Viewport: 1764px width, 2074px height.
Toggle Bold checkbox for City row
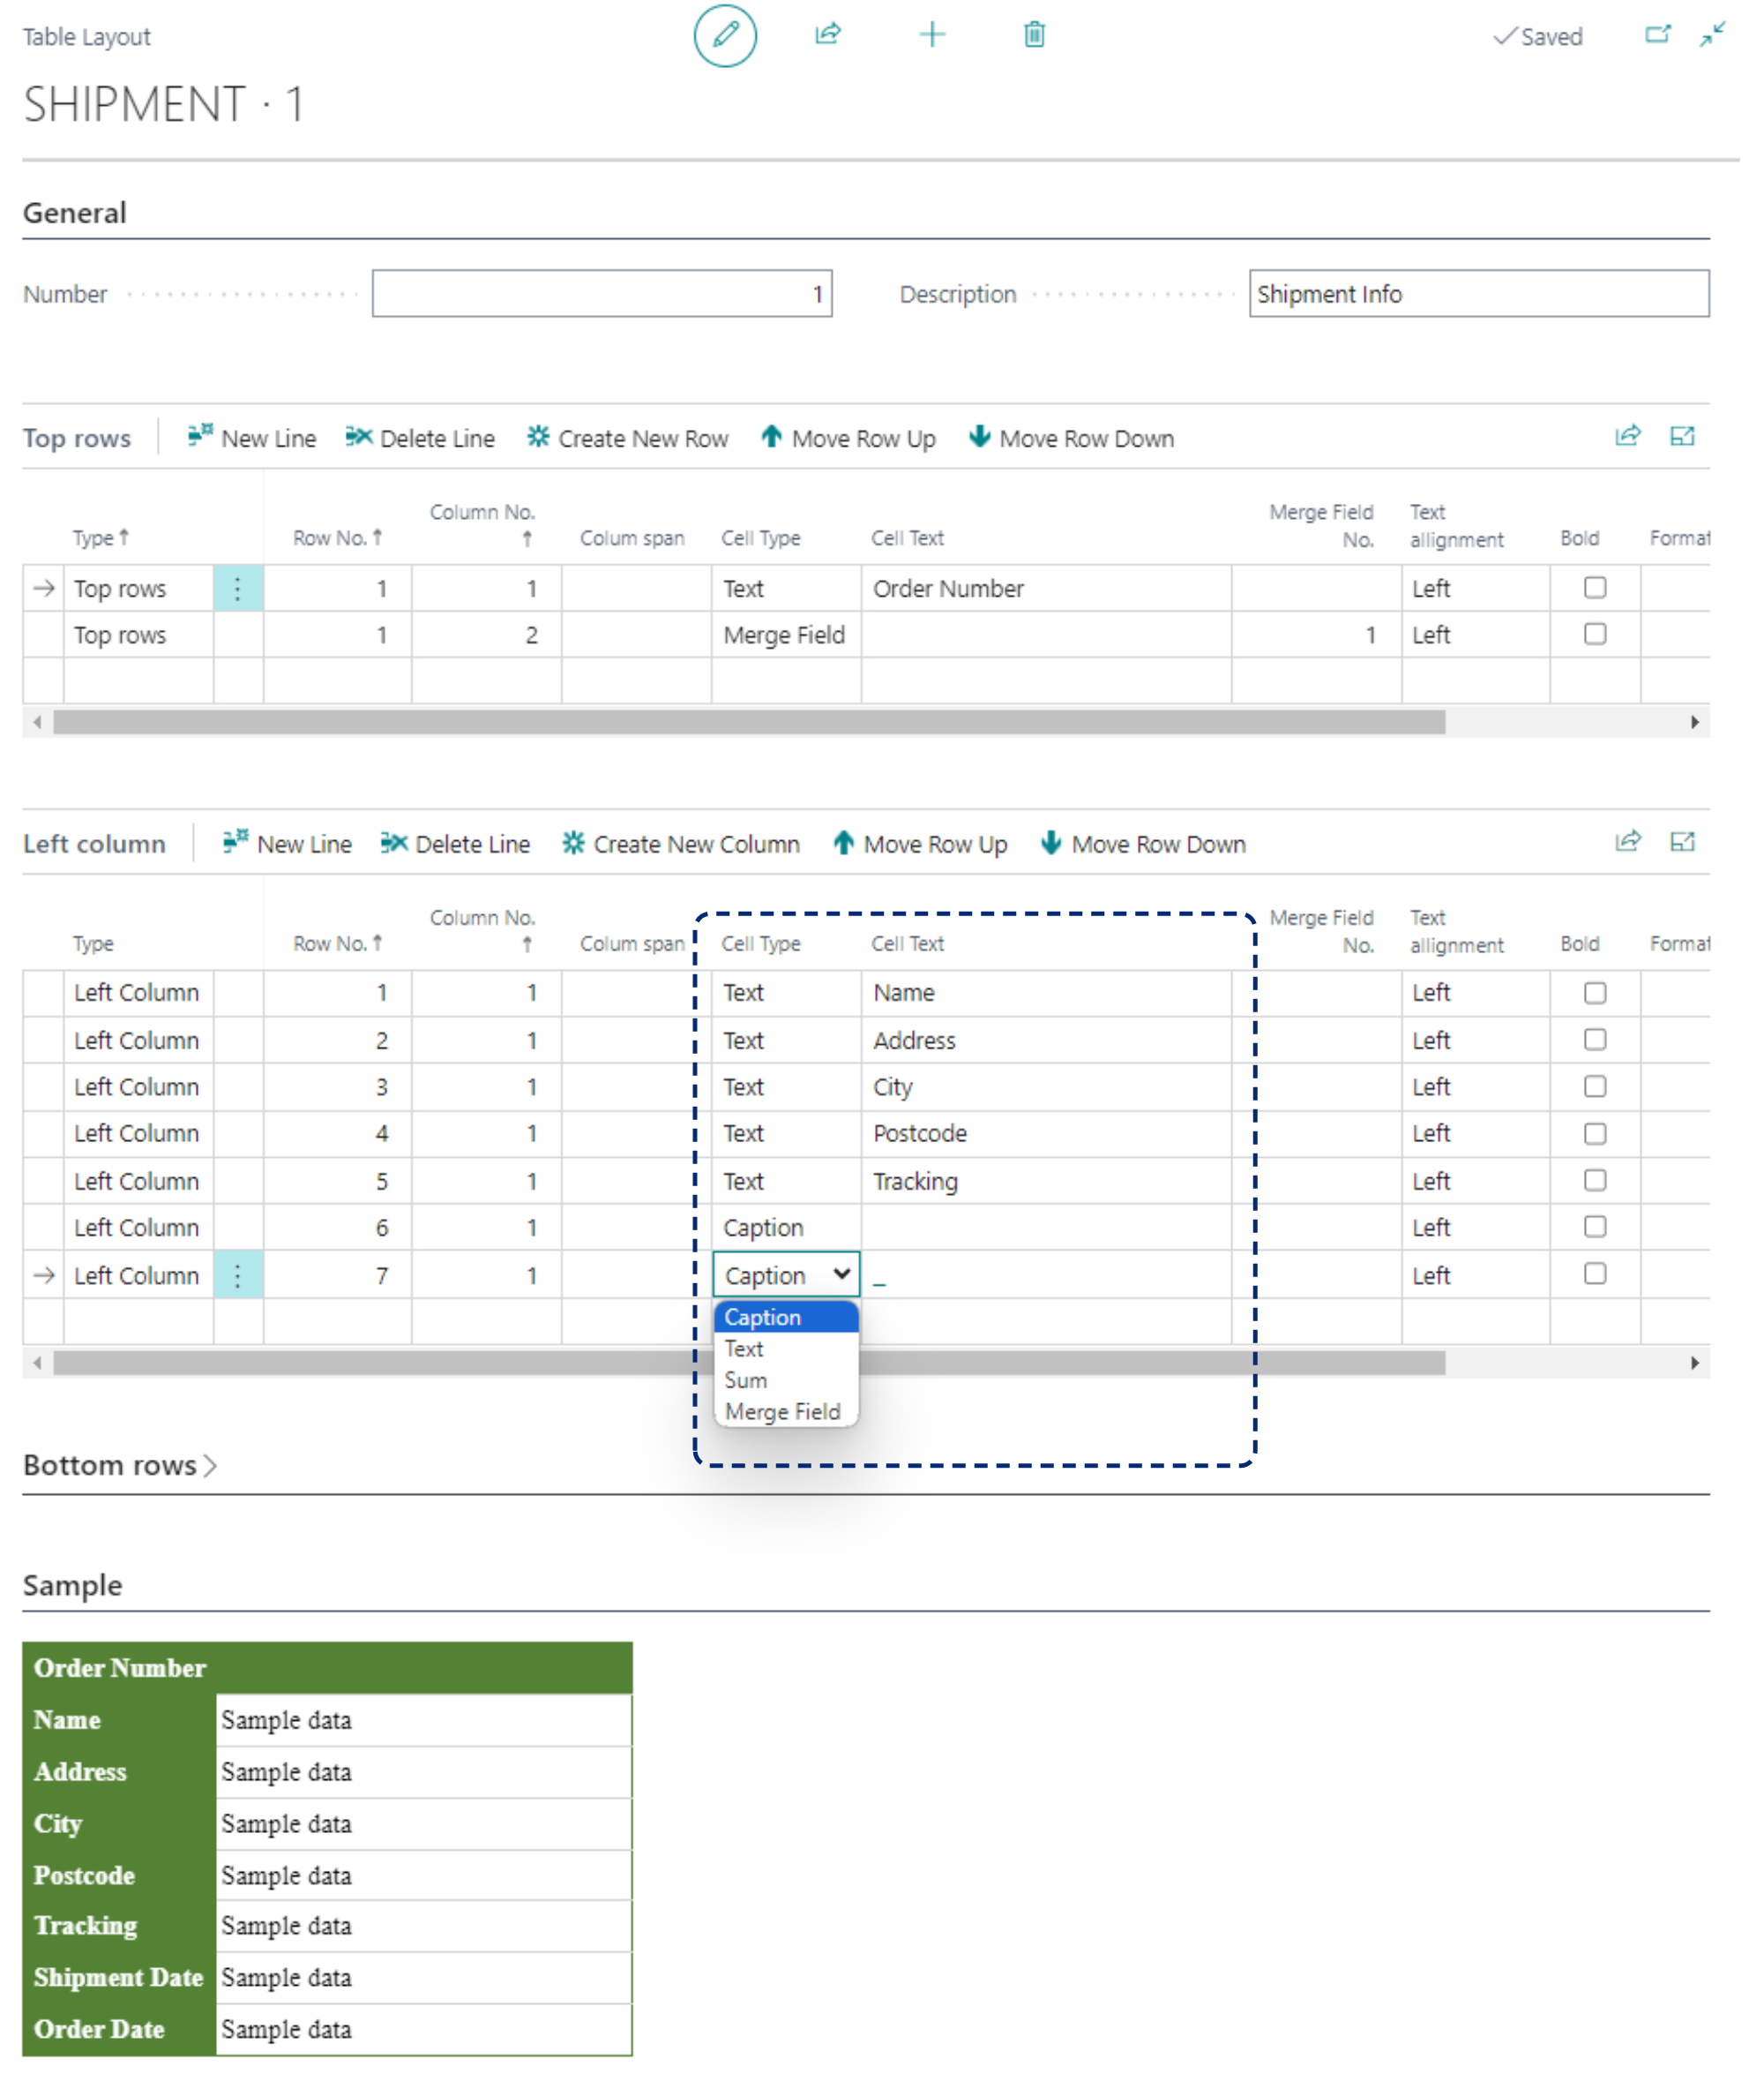tap(1595, 1086)
